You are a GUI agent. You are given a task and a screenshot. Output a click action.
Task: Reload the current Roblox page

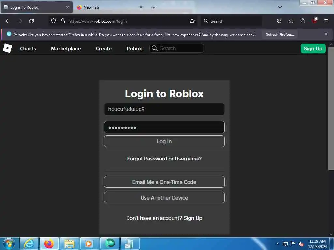[x=31, y=21]
